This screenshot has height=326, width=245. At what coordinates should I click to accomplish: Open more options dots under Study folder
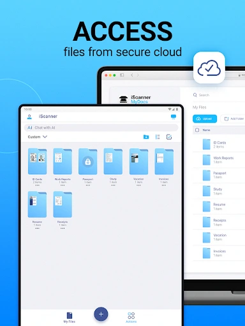(x=113, y=186)
